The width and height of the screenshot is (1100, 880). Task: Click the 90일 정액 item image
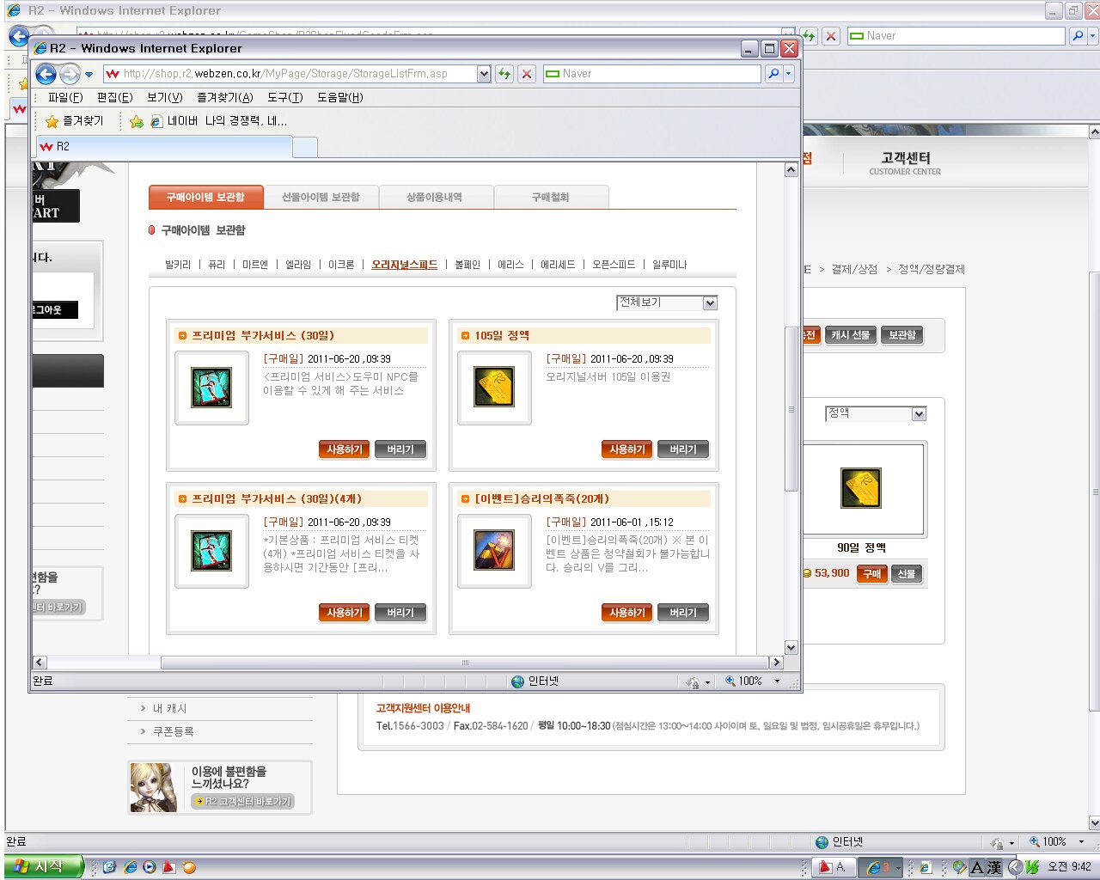click(x=861, y=488)
